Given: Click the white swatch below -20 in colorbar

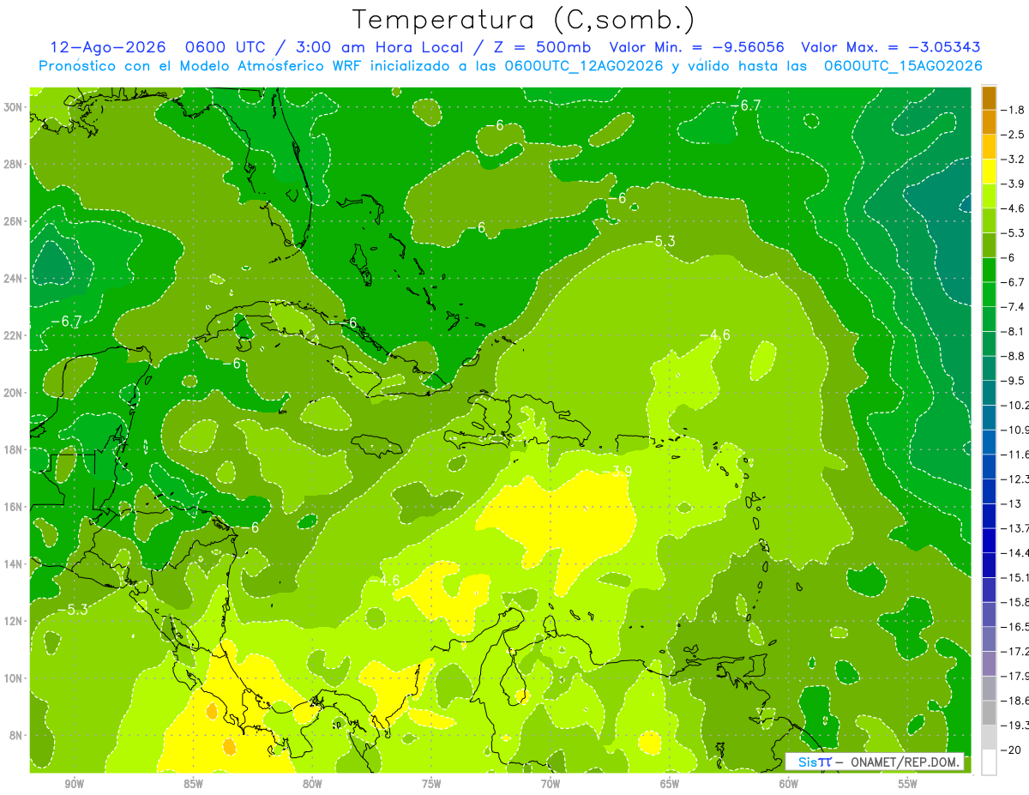Looking at the screenshot, I should (989, 762).
